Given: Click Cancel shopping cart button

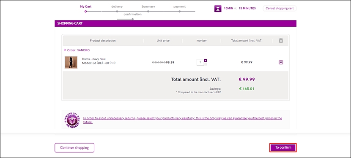Looking at the screenshot, I should pos(280,8).
